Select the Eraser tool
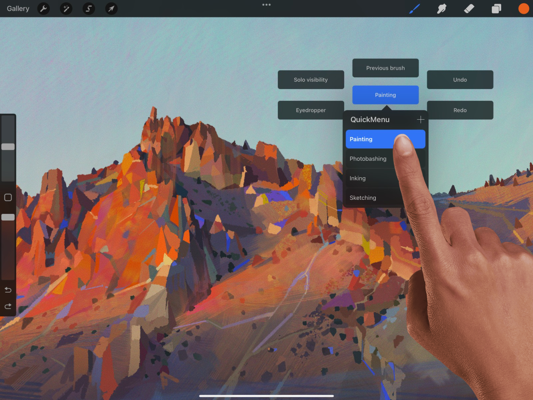This screenshot has height=400, width=533. pos(469,9)
